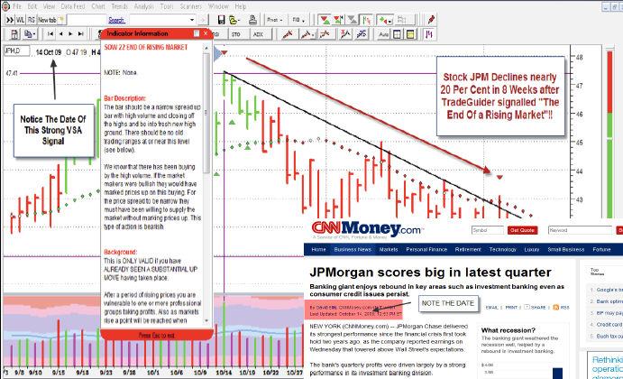The image size is (623, 379).
Task: Click the blue striped trend lines icon
Action: point(362,34)
